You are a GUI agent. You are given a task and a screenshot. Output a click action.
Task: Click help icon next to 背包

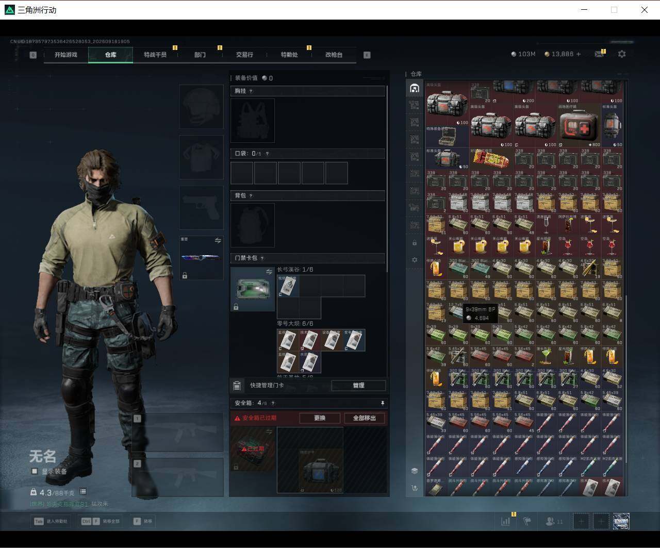point(251,196)
